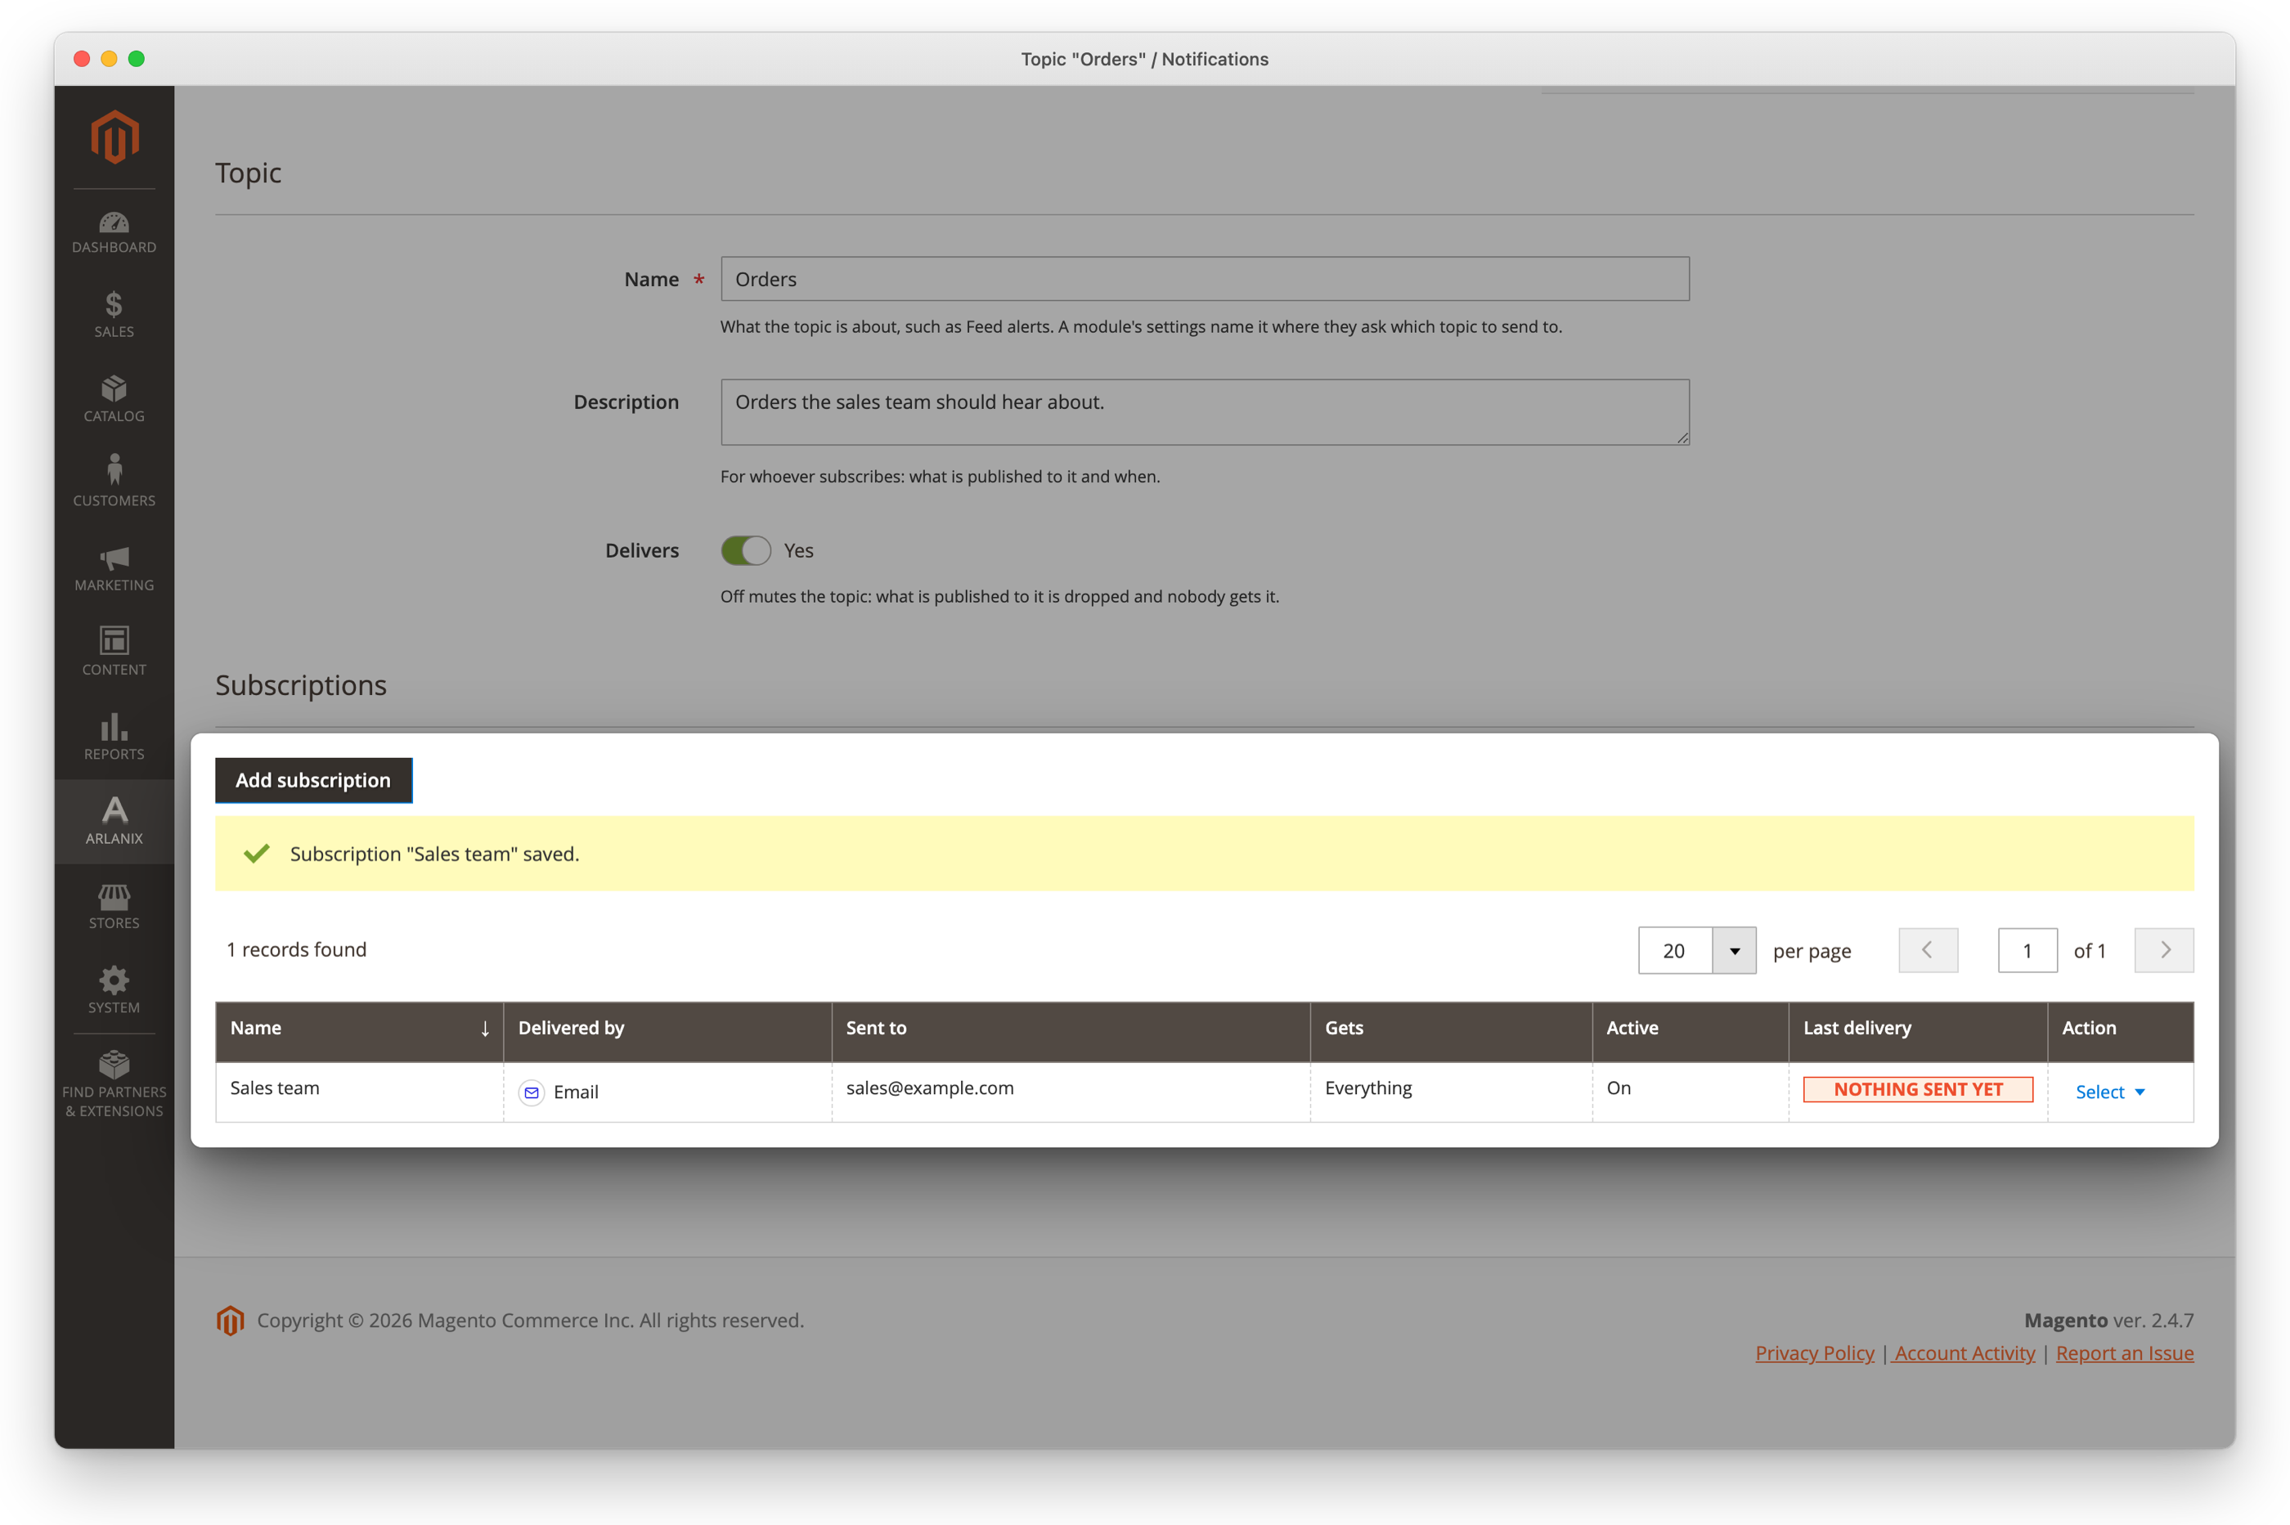Click the current page number field
The width and height of the screenshot is (2290, 1525).
pos(2027,950)
